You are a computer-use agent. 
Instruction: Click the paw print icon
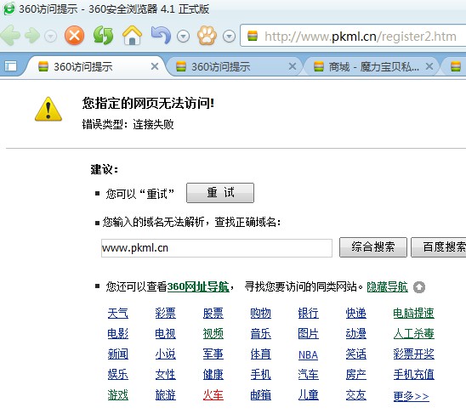pos(207,36)
